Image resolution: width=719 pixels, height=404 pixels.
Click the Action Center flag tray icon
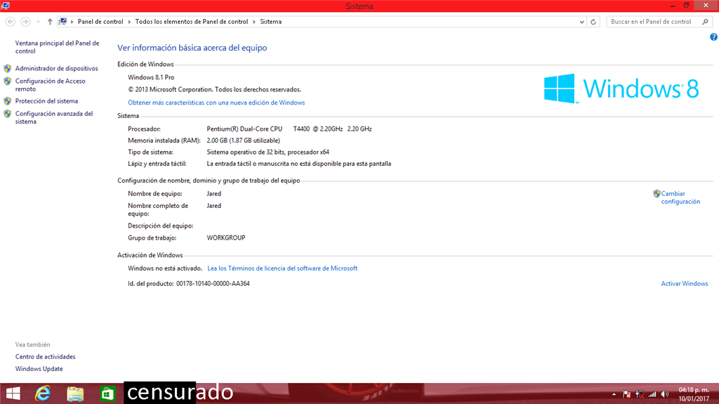click(x=627, y=394)
